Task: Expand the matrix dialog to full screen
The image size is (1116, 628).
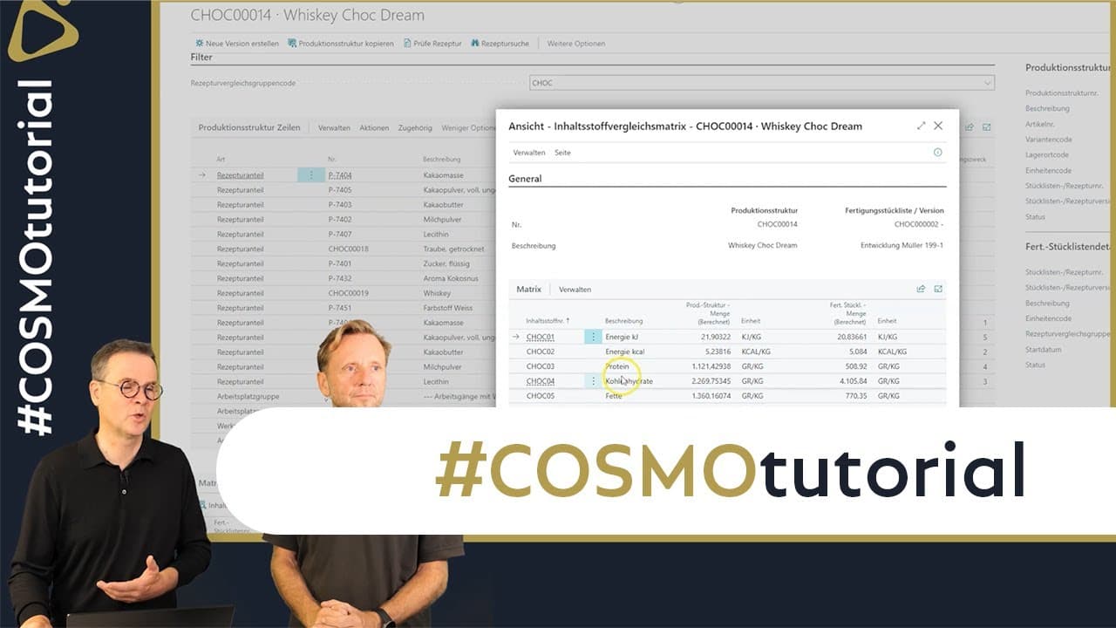Action: click(x=921, y=126)
